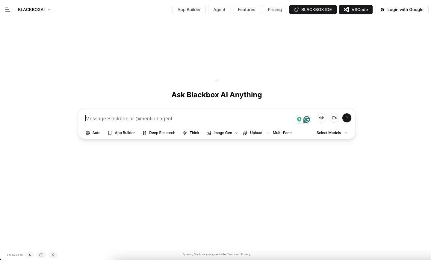
Task: Open the Features page
Action: click(x=246, y=10)
